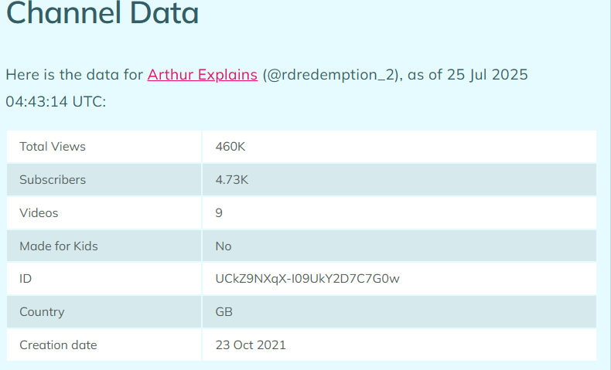Click the Made for Kids No value

pos(224,246)
